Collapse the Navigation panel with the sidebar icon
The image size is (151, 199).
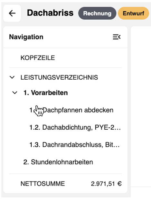click(x=117, y=37)
